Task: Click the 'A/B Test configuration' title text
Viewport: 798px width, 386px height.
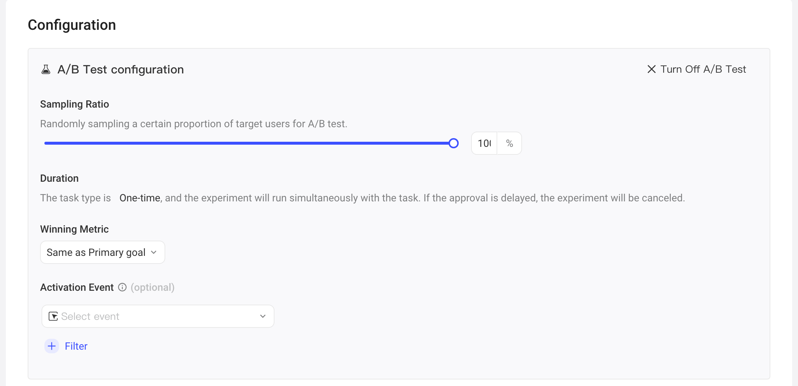Action: pyautogui.click(x=121, y=69)
